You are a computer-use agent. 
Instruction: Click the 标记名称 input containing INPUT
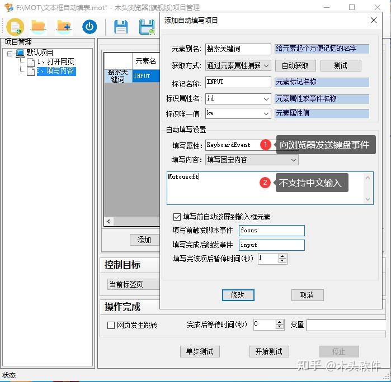click(x=238, y=82)
